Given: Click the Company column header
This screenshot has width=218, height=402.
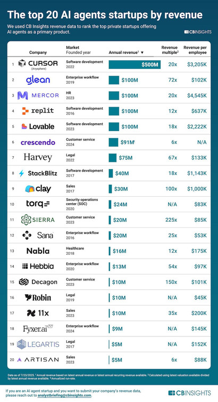Looking at the screenshot, I should [38, 52].
